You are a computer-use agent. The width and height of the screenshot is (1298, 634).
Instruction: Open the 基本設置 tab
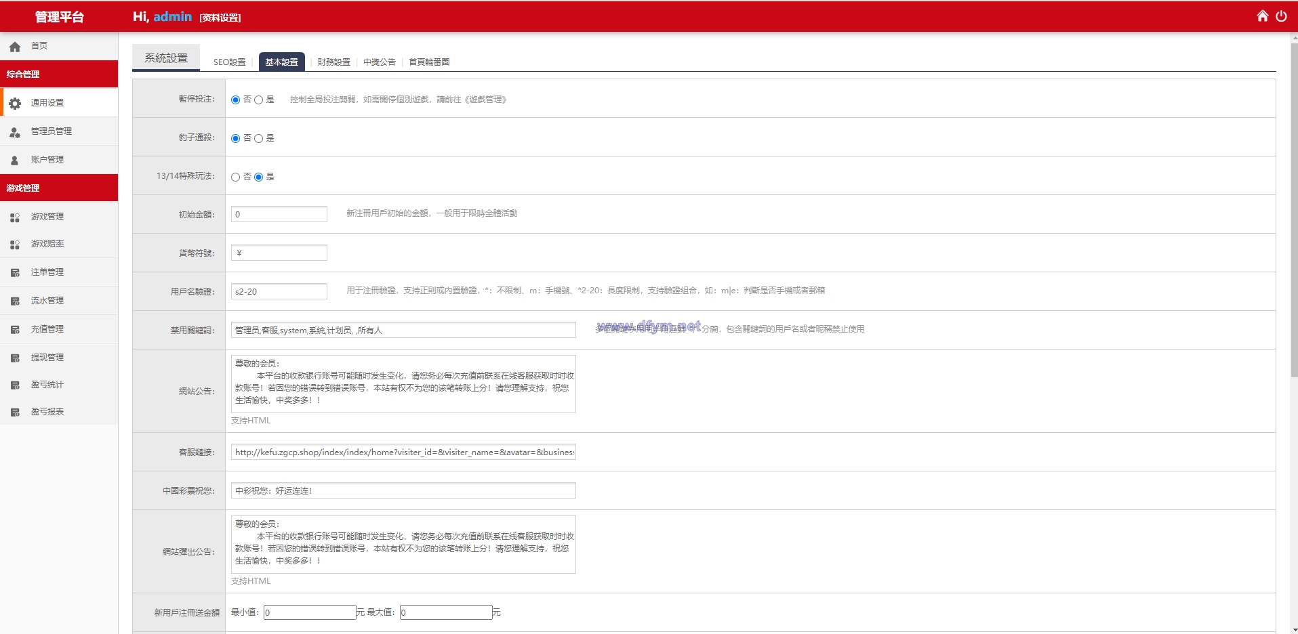coord(281,62)
